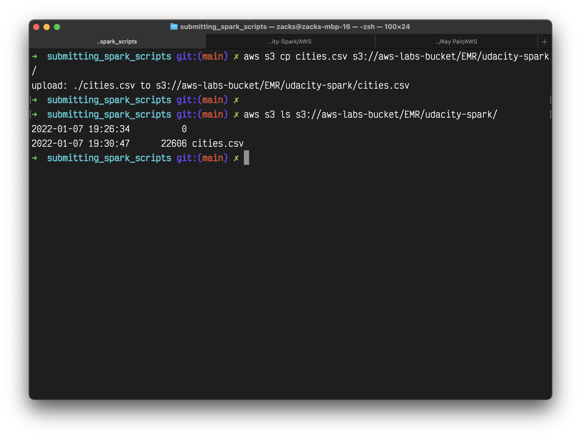Click the upload output line for cities.csv
Screen dimensions: 581x438
coord(220,86)
